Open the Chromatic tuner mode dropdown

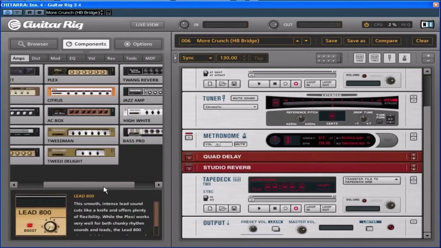coord(230,107)
